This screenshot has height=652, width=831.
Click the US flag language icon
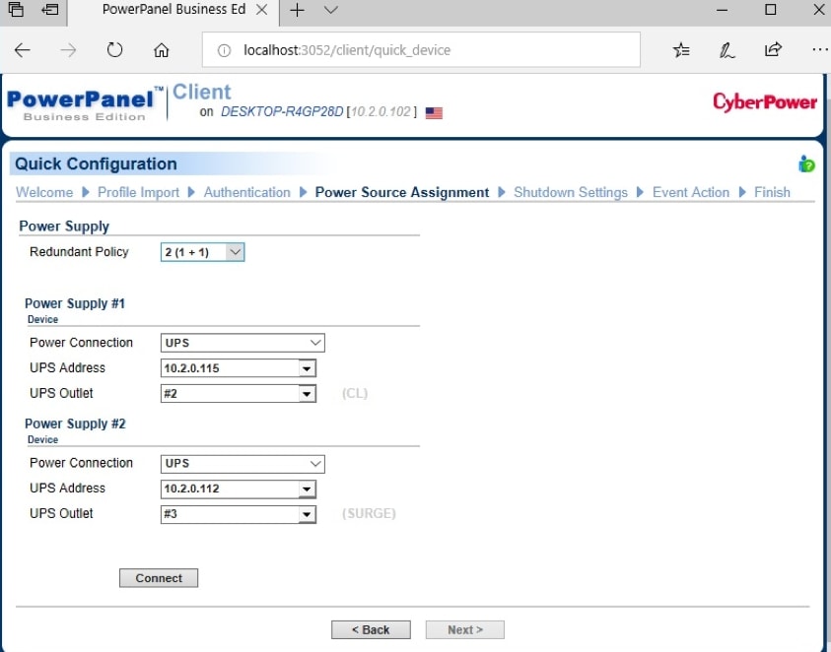coord(434,113)
